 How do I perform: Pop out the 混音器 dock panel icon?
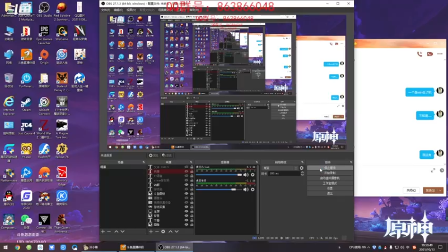pos(257,162)
